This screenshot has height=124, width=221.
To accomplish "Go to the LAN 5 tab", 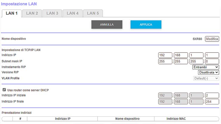I will coord(93,13).
